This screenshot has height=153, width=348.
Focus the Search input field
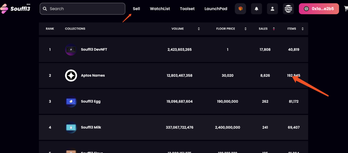click(82, 9)
